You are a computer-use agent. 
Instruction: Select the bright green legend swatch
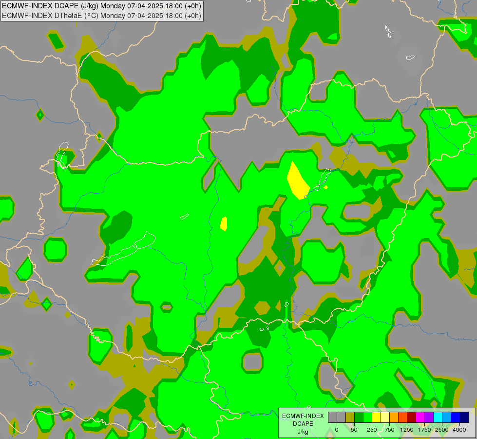367,417
